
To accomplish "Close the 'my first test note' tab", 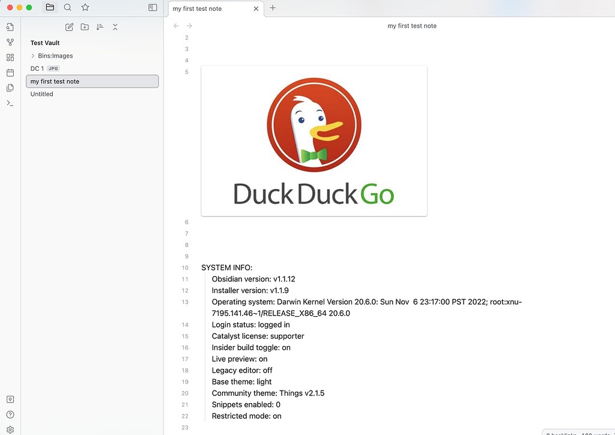I will point(256,8).
